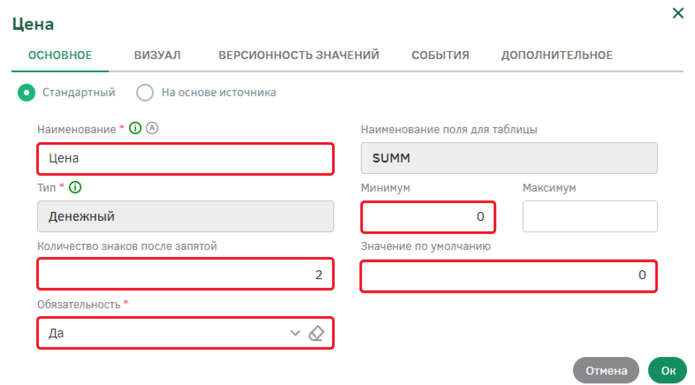
Task: Go to the События tab
Action: point(440,55)
